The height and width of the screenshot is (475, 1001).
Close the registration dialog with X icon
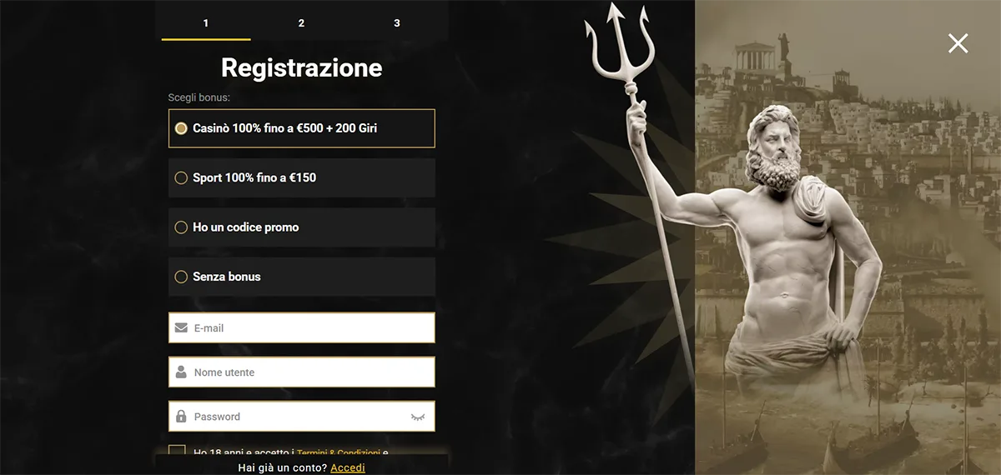(x=958, y=43)
